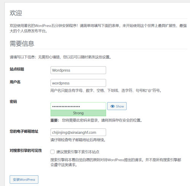Click the 重要 password storage notice
190x186 pixels.
pyautogui.click(x=96, y=120)
